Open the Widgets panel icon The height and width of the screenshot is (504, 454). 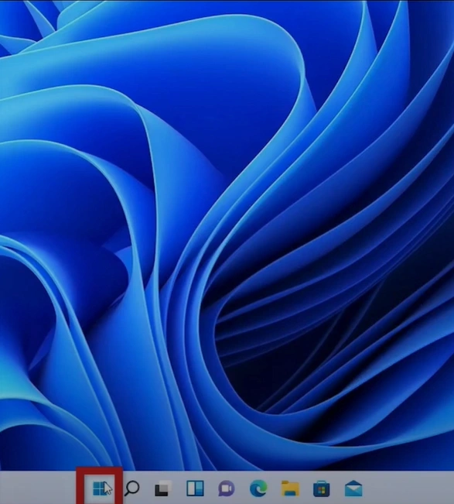[195, 489]
